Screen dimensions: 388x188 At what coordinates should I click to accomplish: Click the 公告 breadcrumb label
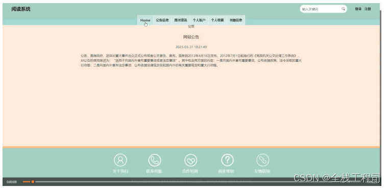(x=191, y=26)
